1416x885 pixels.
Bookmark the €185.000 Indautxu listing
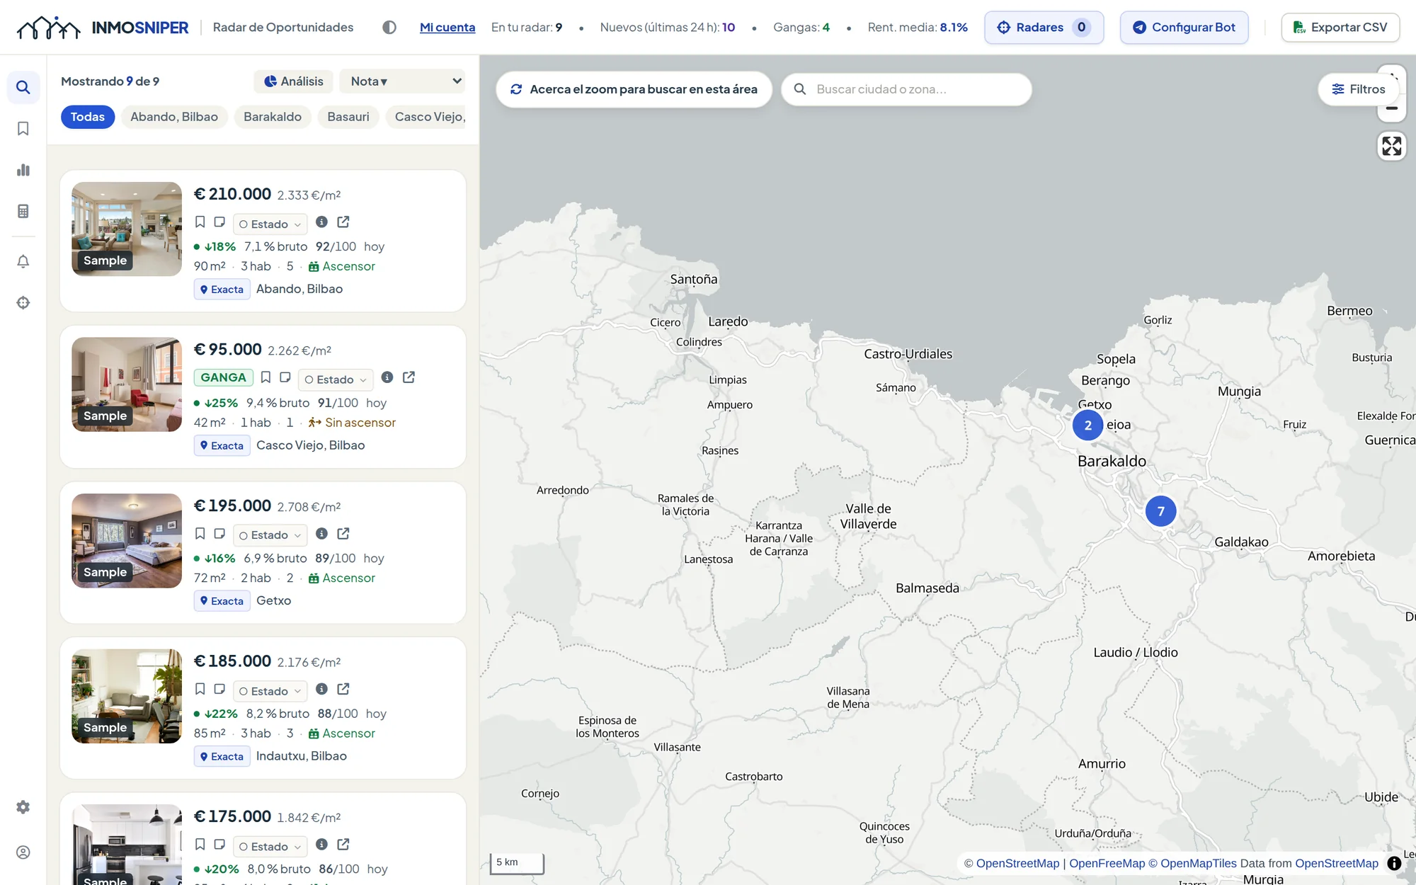(200, 689)
